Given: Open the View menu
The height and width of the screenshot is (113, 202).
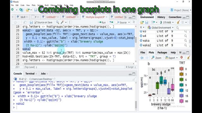Looking at the screenshot, I should coord(28,5).
